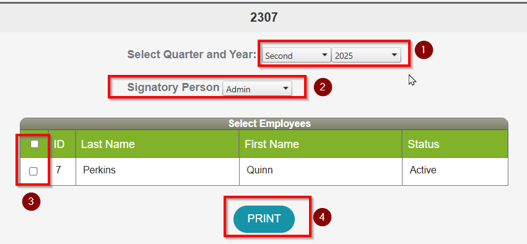The image size is (527, 244).
Task: Tick the select-all checkbox in table header
Action: point(34,144)
